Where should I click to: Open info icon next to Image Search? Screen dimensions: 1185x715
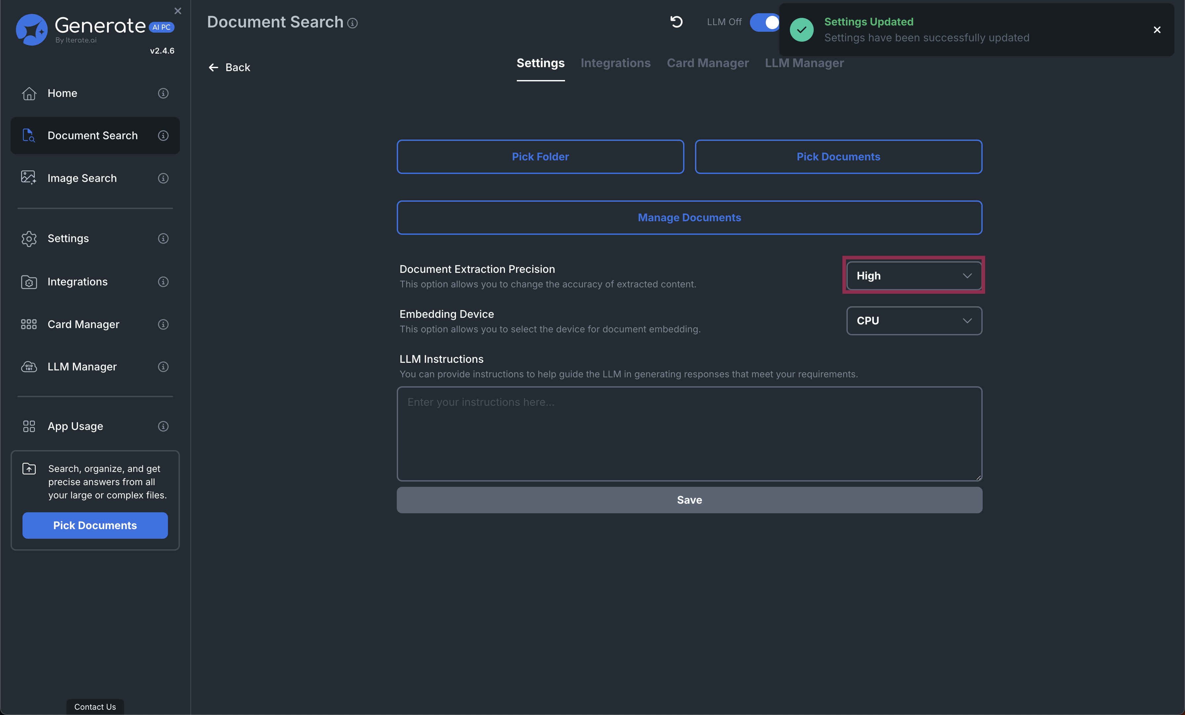(163, 178)
